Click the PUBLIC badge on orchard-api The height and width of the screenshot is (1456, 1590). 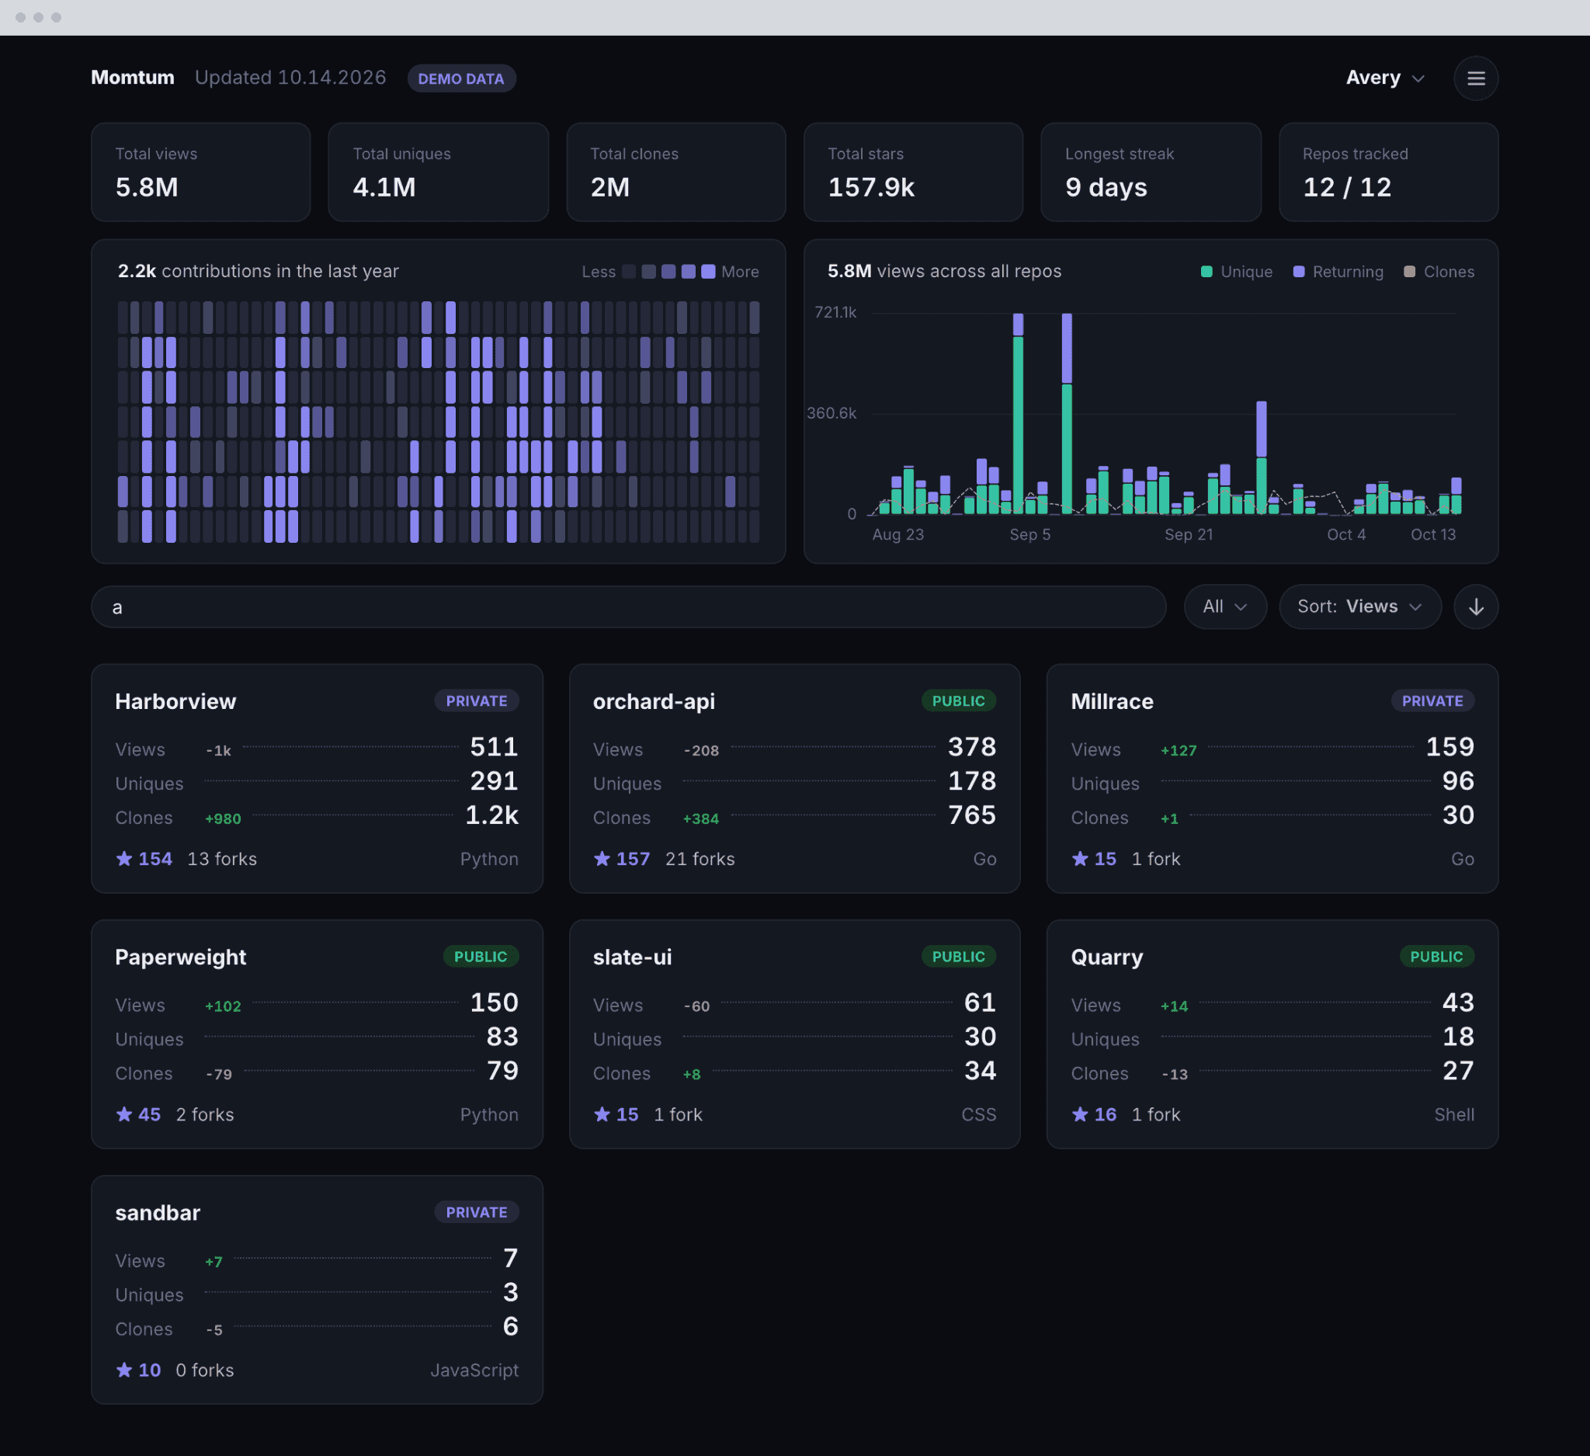point(958,700)
